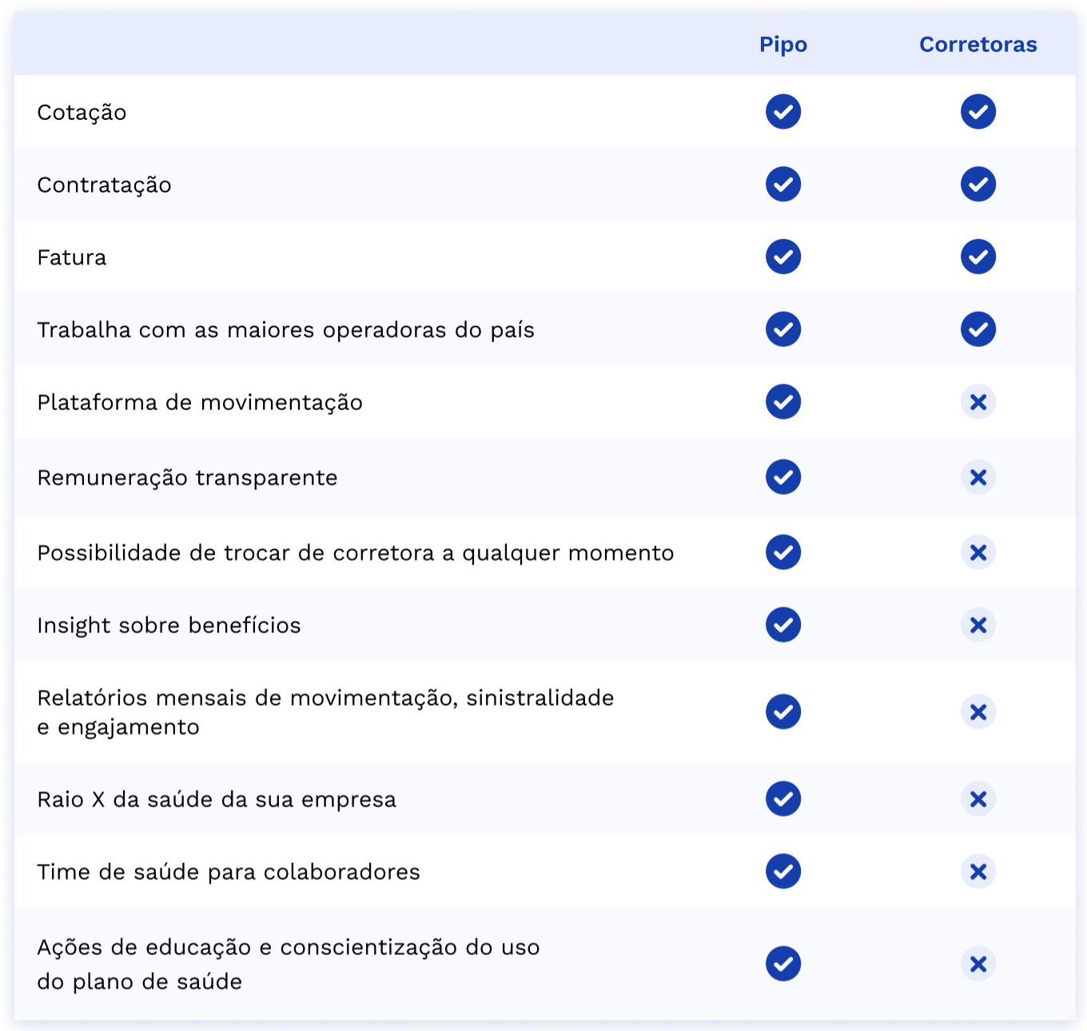Select the Corretoras column header

[978, 45]
